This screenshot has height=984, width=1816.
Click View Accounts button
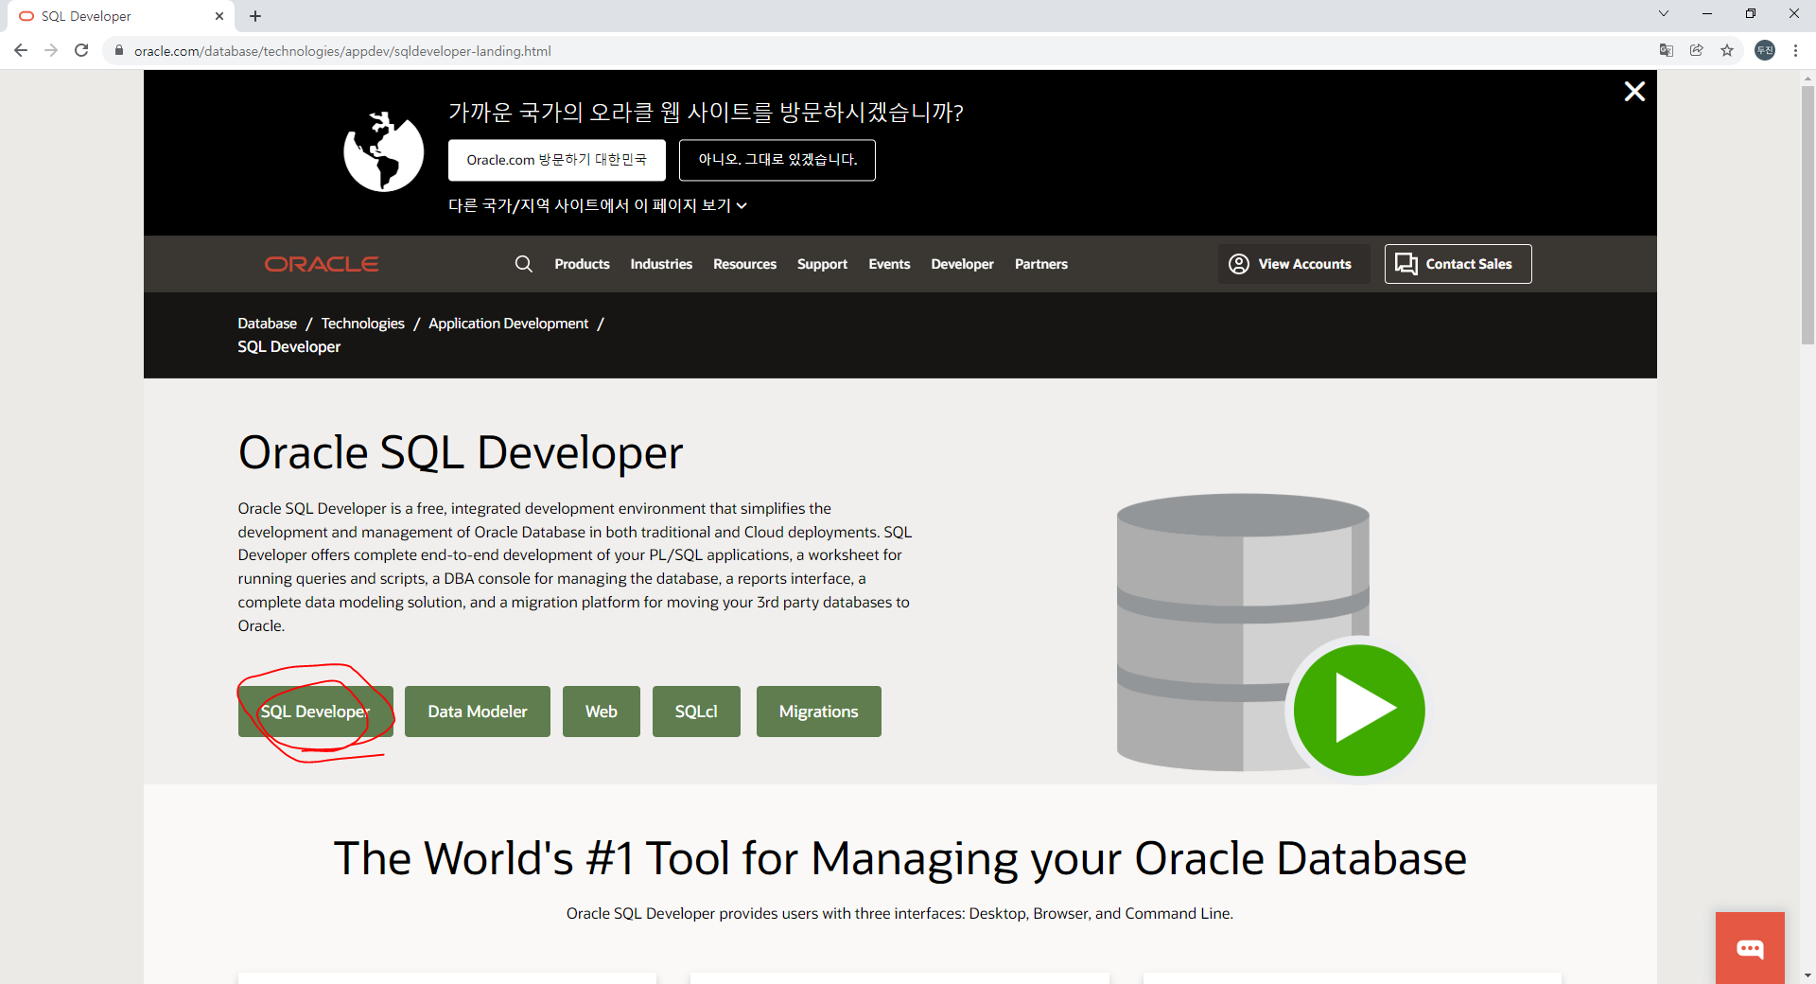tap(1293, 264)
